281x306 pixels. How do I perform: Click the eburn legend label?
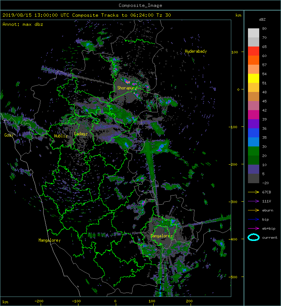tap(268, 210)
